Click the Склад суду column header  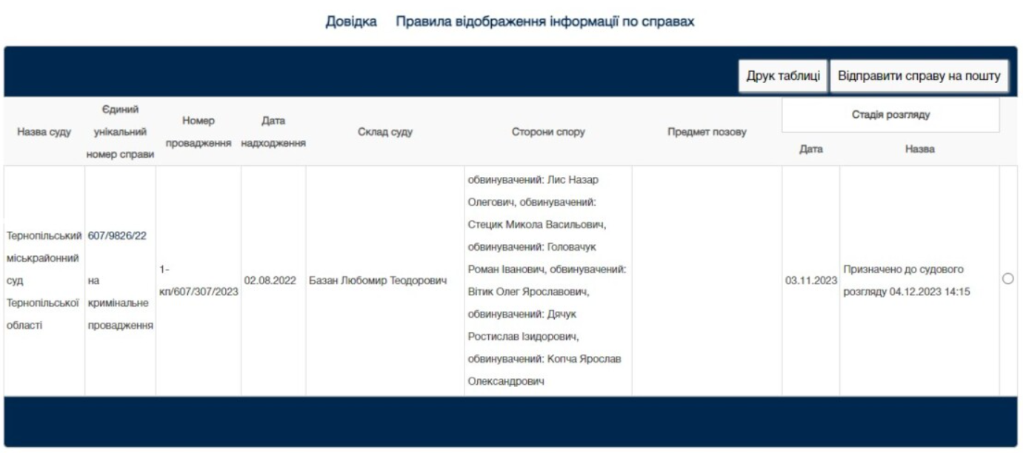pos(384,132)
